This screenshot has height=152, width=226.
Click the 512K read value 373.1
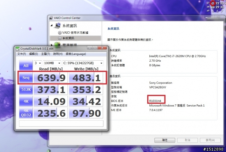[50, 90]
